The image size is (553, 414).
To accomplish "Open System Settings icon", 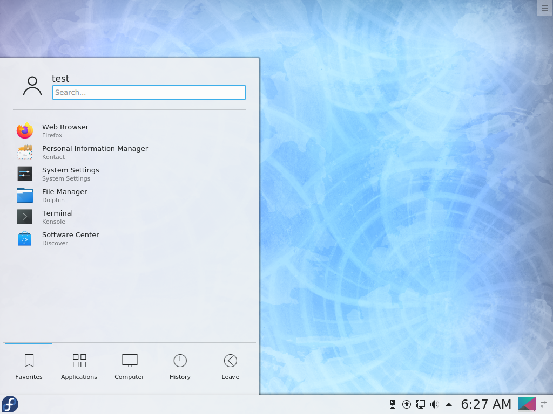I will point(25,174).
